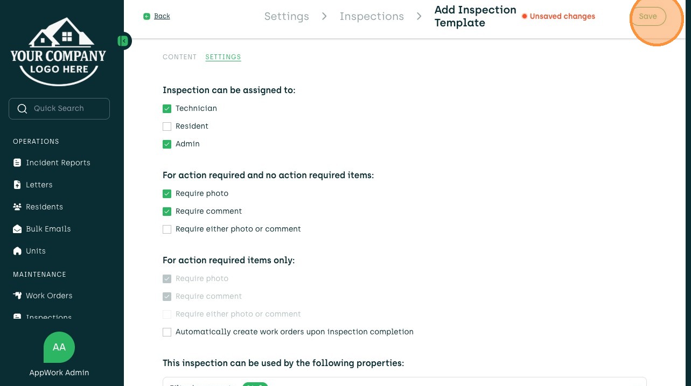Click the Bulk Emails envelope icon
Viewport: 691px width, 386px height.
pyautogui.click(x=17, y=229)
